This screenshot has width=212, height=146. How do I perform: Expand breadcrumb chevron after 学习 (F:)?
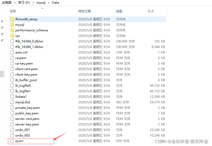coord(33,3)
